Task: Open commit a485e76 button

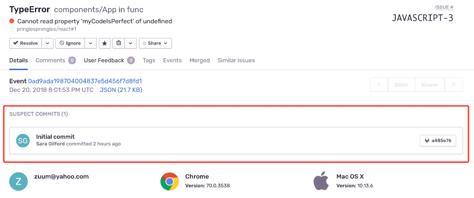Action: [x=438, y=140]
